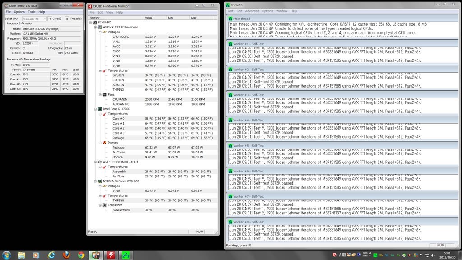
Task: Click the Main thread window icon in Prime95
Action: [x=231, y=19]
